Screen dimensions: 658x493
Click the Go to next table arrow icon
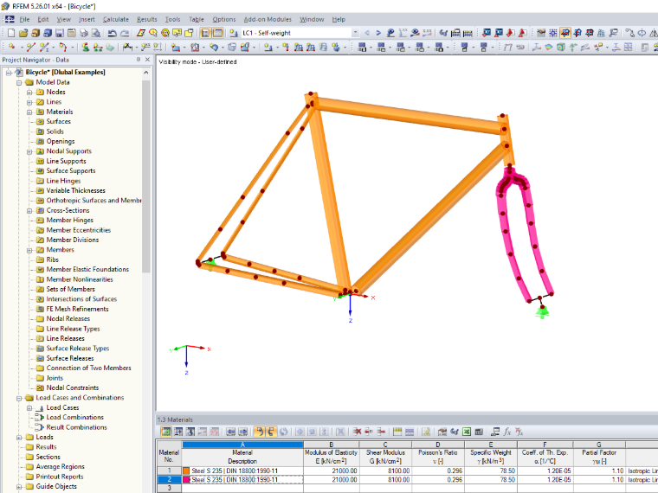tap(242, 432)
